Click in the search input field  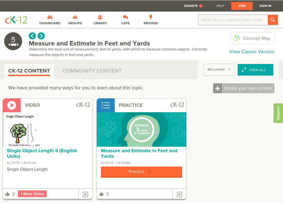233,20
